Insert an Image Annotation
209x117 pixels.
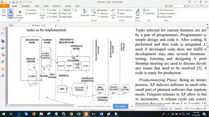[x=166, y=13]
